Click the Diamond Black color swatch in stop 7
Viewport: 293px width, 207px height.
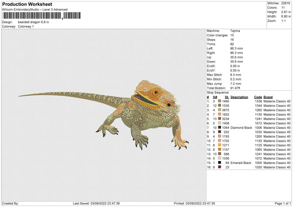(220, 127)
